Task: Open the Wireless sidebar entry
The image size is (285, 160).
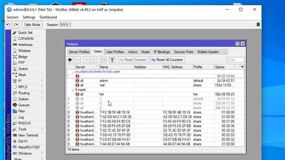Action: pyautogui.click(x=24, y=51)
